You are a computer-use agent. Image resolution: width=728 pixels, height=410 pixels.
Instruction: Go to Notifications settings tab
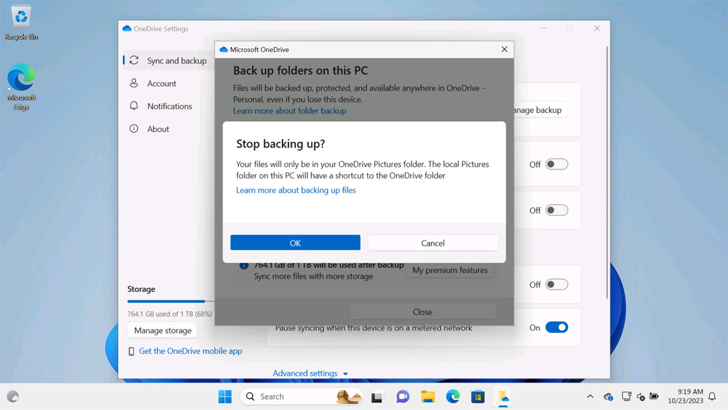[x=169, y=106]
